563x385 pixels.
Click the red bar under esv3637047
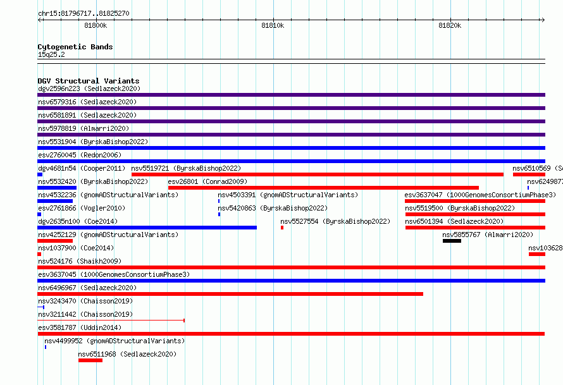475,201
